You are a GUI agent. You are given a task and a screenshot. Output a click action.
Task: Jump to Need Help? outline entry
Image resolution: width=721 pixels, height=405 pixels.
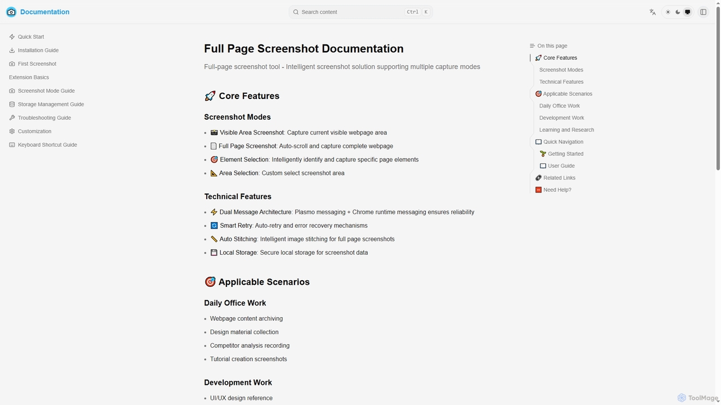pyautogui.click(x=553, y=190)
